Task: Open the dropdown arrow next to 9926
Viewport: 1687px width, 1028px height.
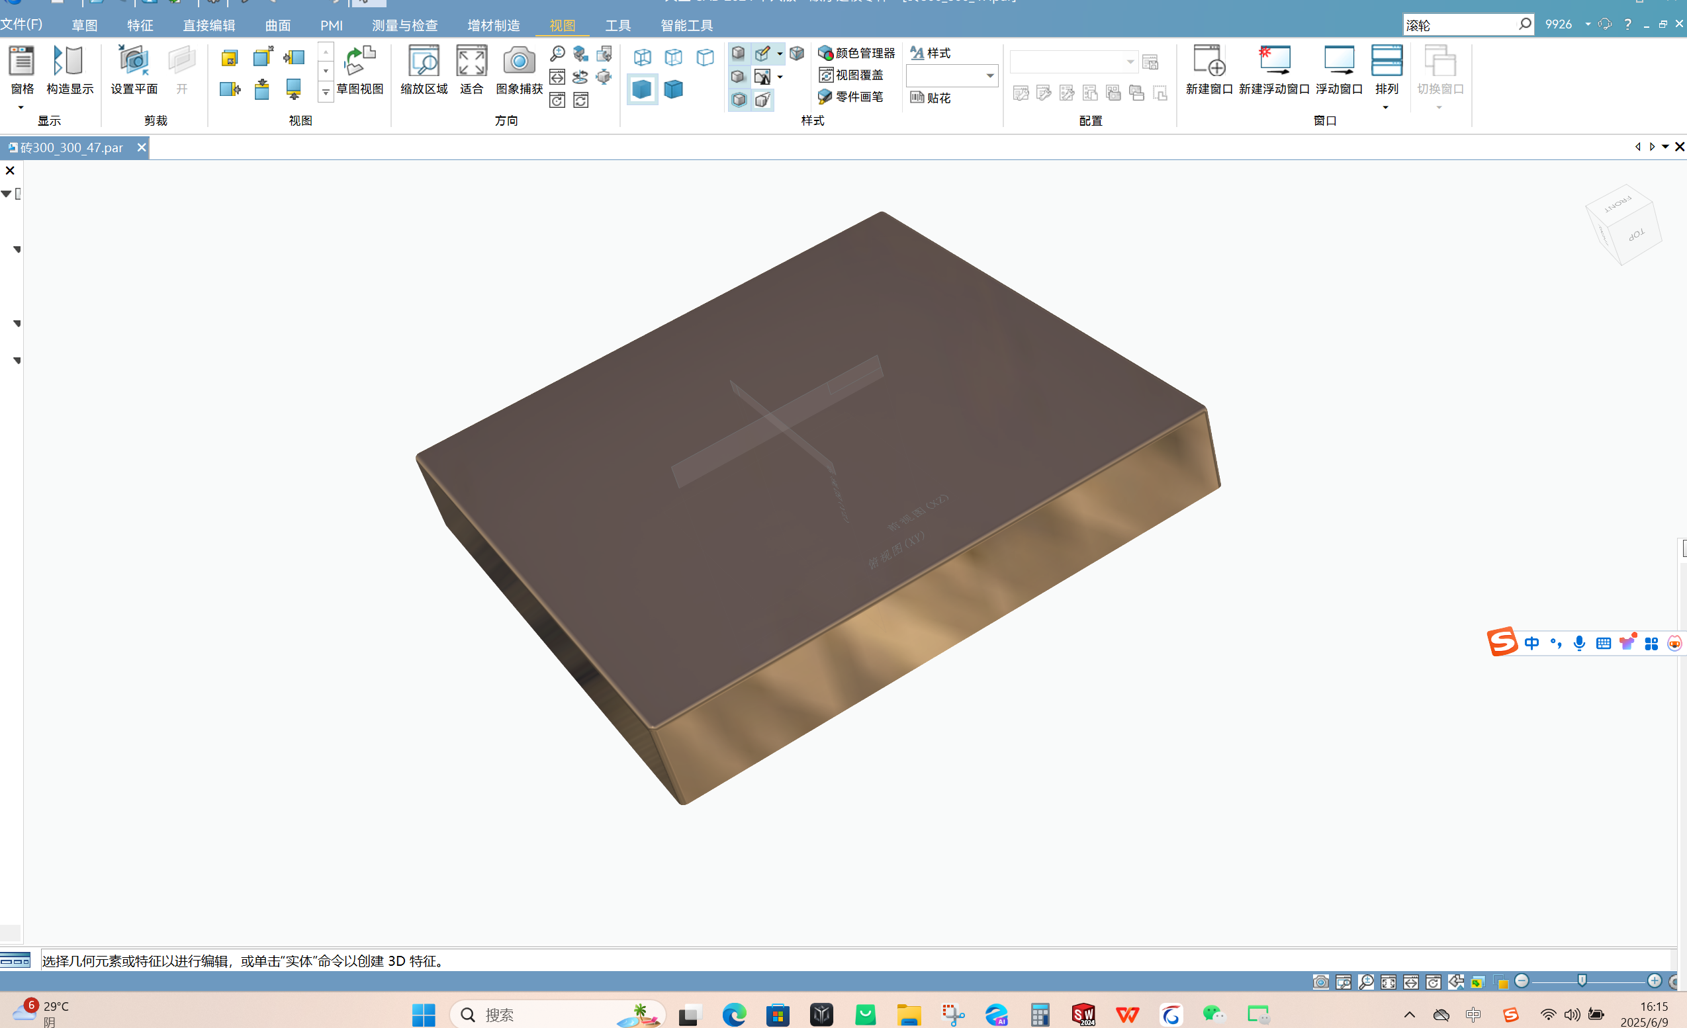Action: pyautogui.click(x=1588, y=24)
